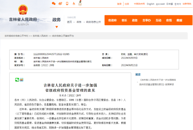
Task: Open the cartoon mascot assistant icon
Action: tap(80, 3)
